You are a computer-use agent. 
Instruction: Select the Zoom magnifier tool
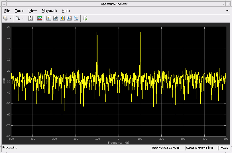coord(18,18)
